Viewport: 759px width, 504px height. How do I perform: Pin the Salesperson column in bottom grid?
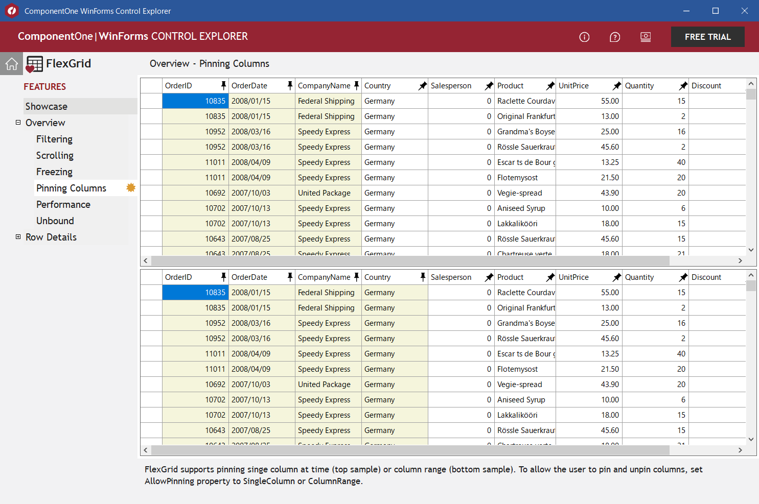489,277
